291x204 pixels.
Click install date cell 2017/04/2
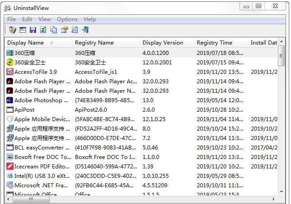264,148
